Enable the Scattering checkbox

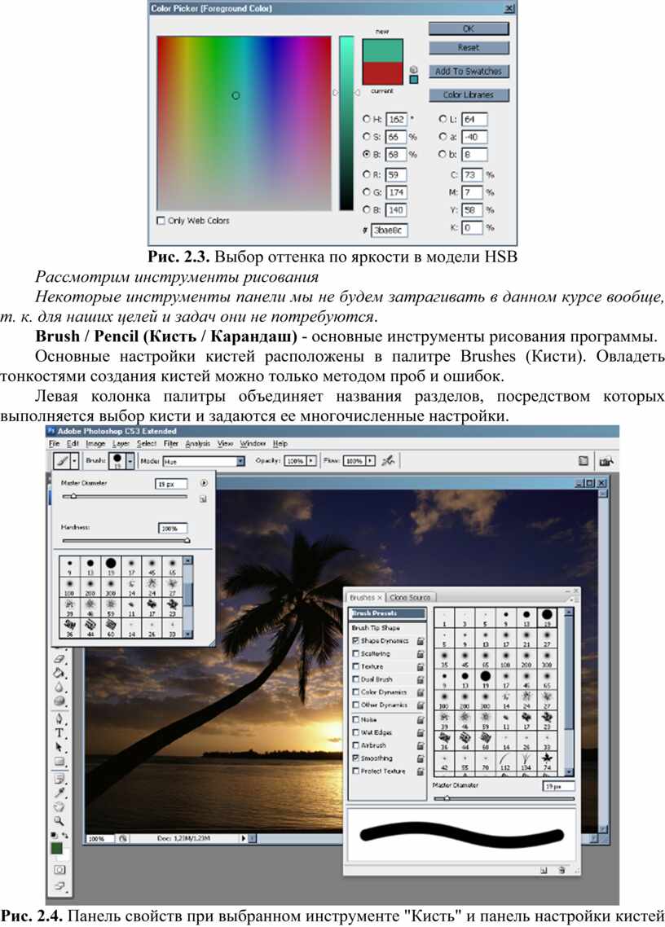coord(355,653)
